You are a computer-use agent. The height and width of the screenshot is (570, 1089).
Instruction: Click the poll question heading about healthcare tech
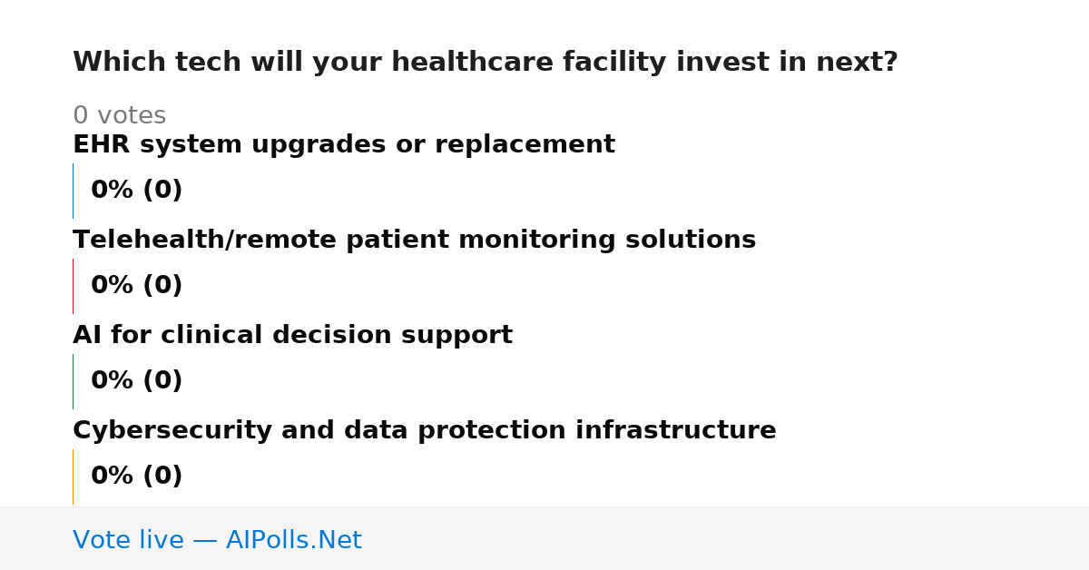pyautogui.click(x=486, y=63)
